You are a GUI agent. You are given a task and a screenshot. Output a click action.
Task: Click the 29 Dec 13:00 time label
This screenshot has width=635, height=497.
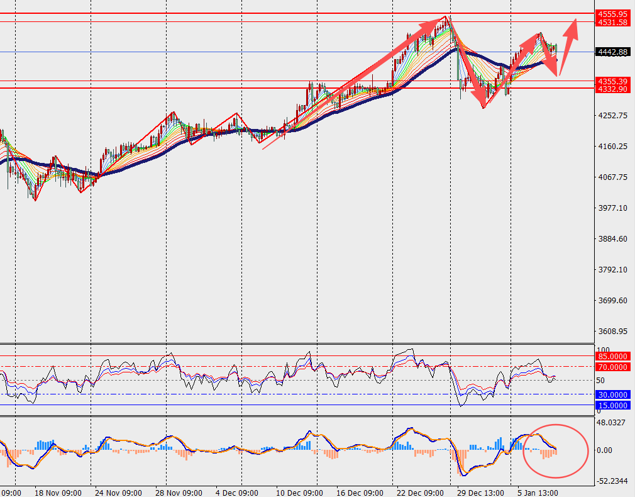[479, 493]
